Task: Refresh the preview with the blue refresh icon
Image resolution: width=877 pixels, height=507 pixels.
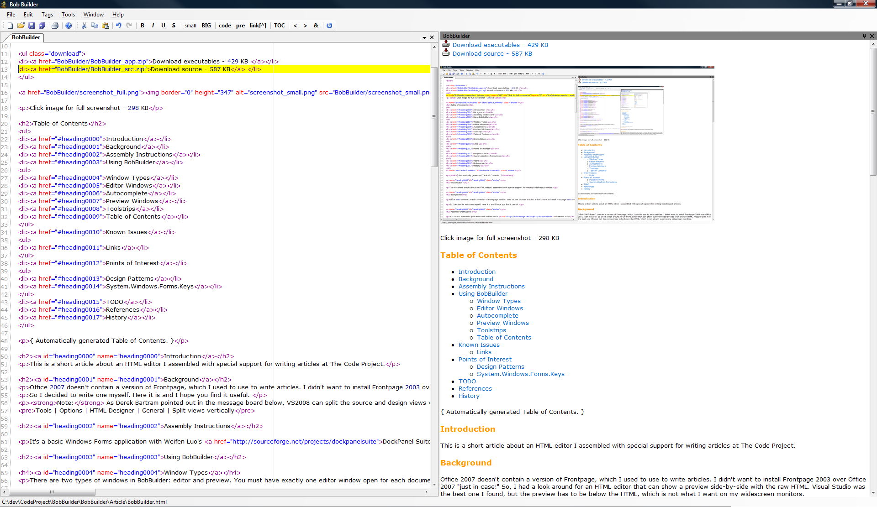Action: coord(329,26)
